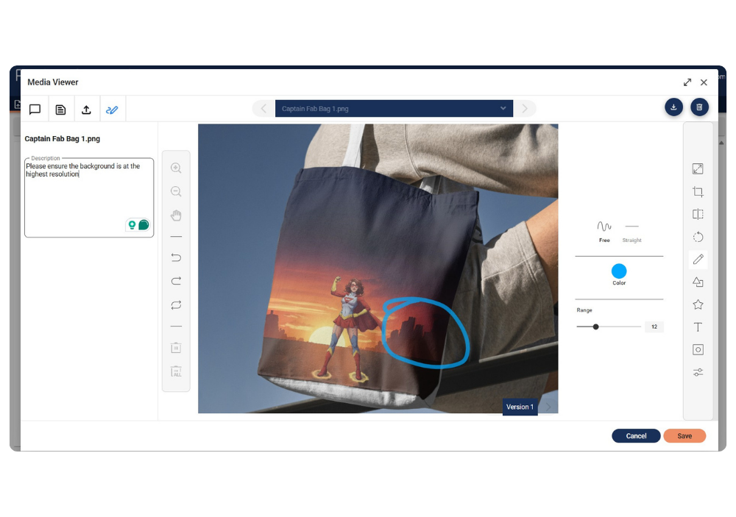Click the undo arrow icon
Screen dimensions: 736x517
coord(176,258)
